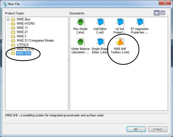Switch to details list view

click(163, 13)
